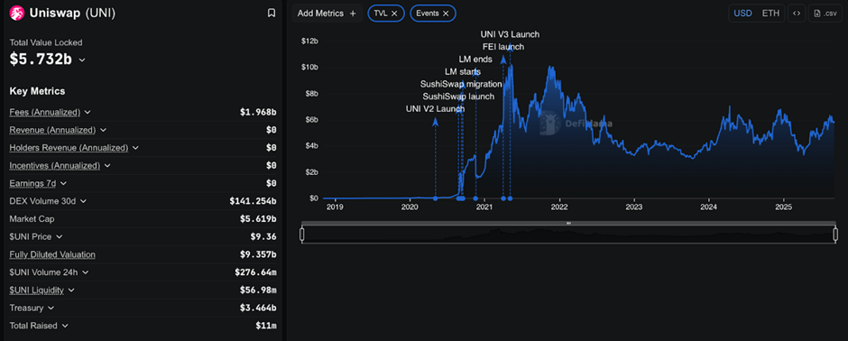Click the right handle of range slider
This screenshot has height=341, width=848.
(x=835, y=234)
